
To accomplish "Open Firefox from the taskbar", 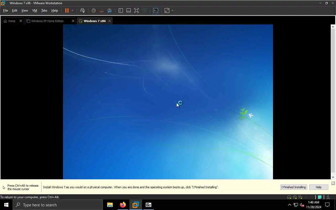I will pos(123,205).
